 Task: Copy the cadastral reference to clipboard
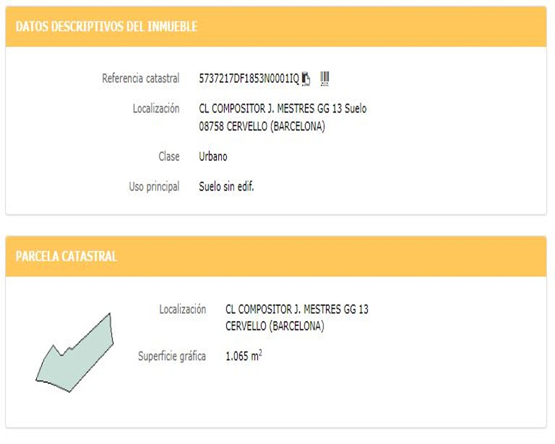point(306,79)
